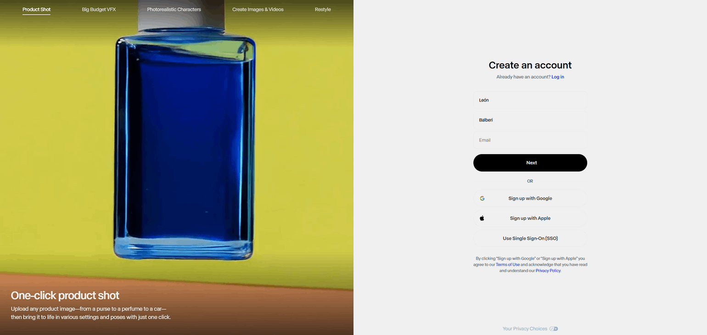Open the Photorealistic Characters tab

(x=174, y=10)
